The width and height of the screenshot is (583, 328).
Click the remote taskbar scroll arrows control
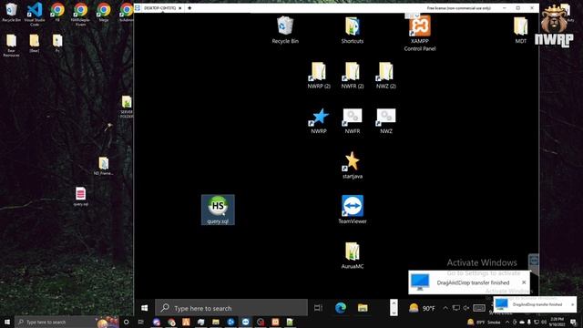tap(394, 308)
